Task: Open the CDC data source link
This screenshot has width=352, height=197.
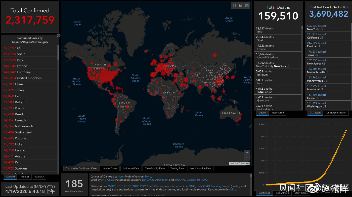Action: 119,186
